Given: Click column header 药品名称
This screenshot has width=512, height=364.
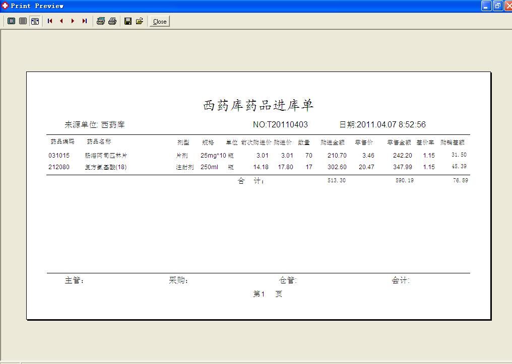Looking at the screenshot, I should click(x=99, y=141).
